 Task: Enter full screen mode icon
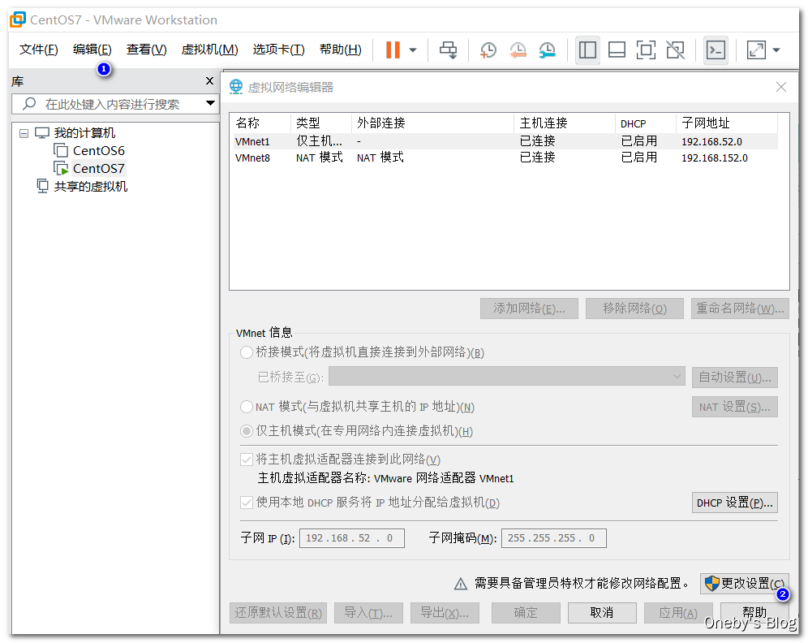646,50
